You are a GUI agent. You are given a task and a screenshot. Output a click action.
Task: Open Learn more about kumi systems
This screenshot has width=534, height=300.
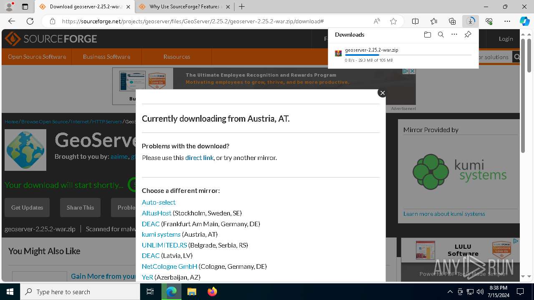444,214
